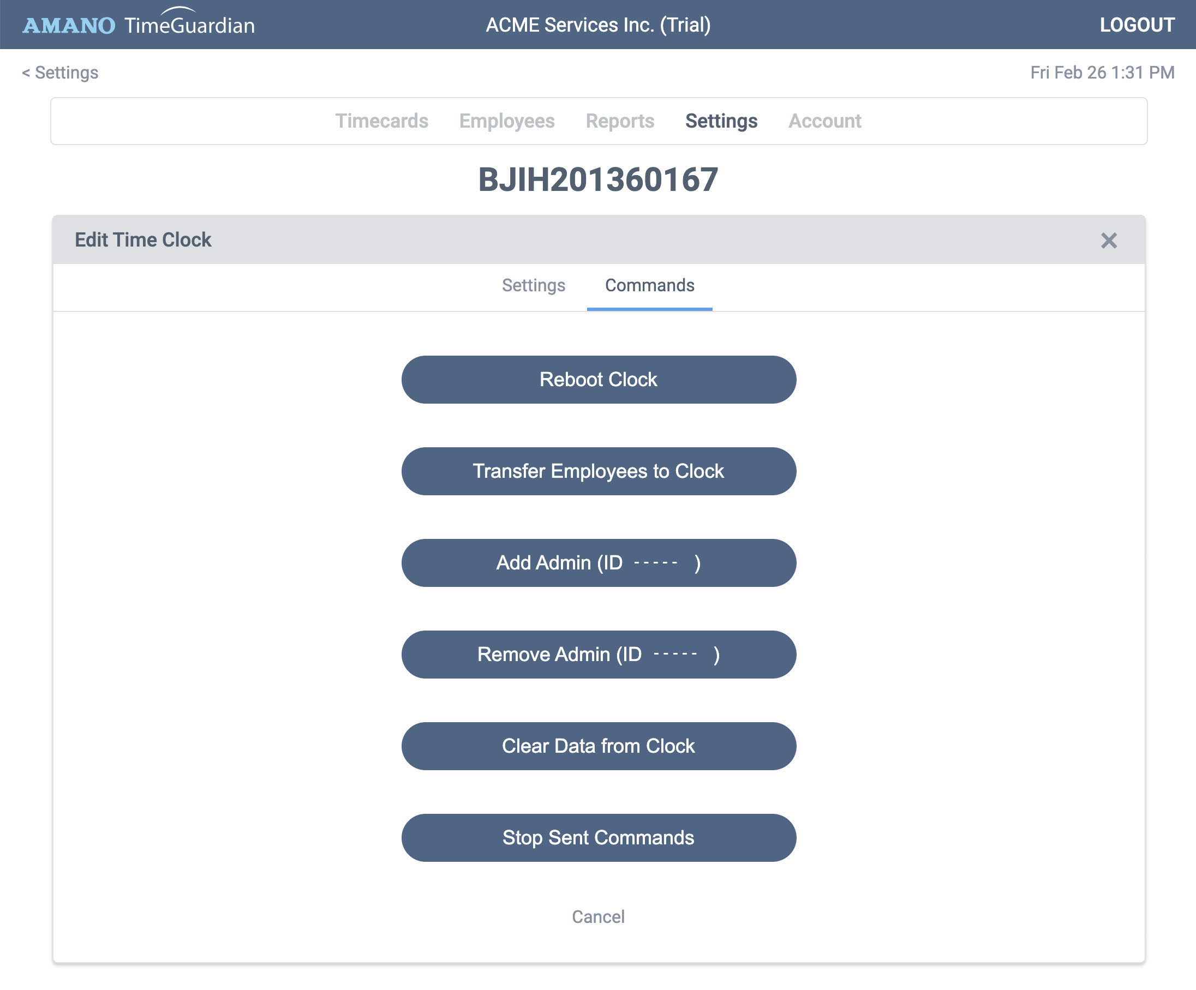Close the Edit Time Clock dialog
The image size is (1196, 990).
pos(1108,240)
